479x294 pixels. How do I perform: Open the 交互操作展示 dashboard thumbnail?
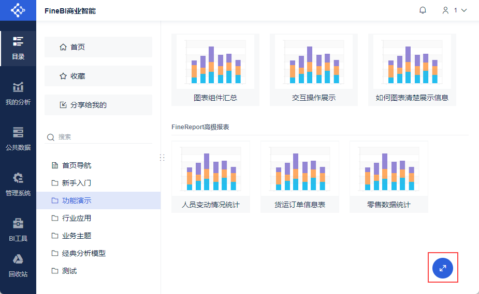pyautogui.click(x=314, y=70)
